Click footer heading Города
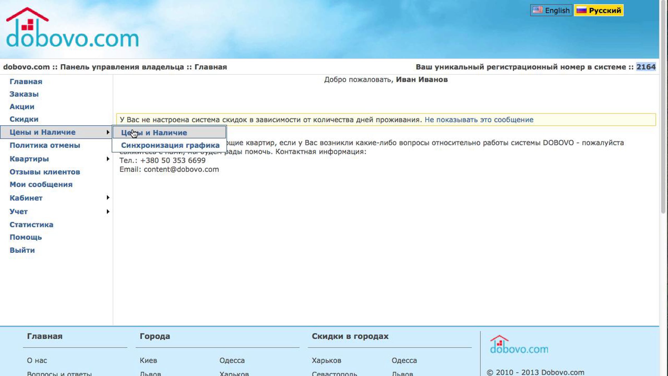This screenshot has width=668, height=376. point(155,336)
